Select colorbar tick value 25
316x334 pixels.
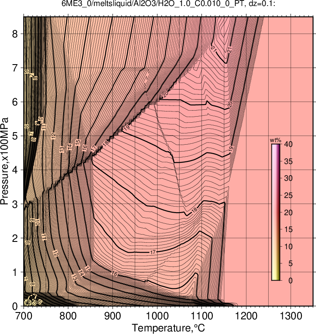click(288, 195)
